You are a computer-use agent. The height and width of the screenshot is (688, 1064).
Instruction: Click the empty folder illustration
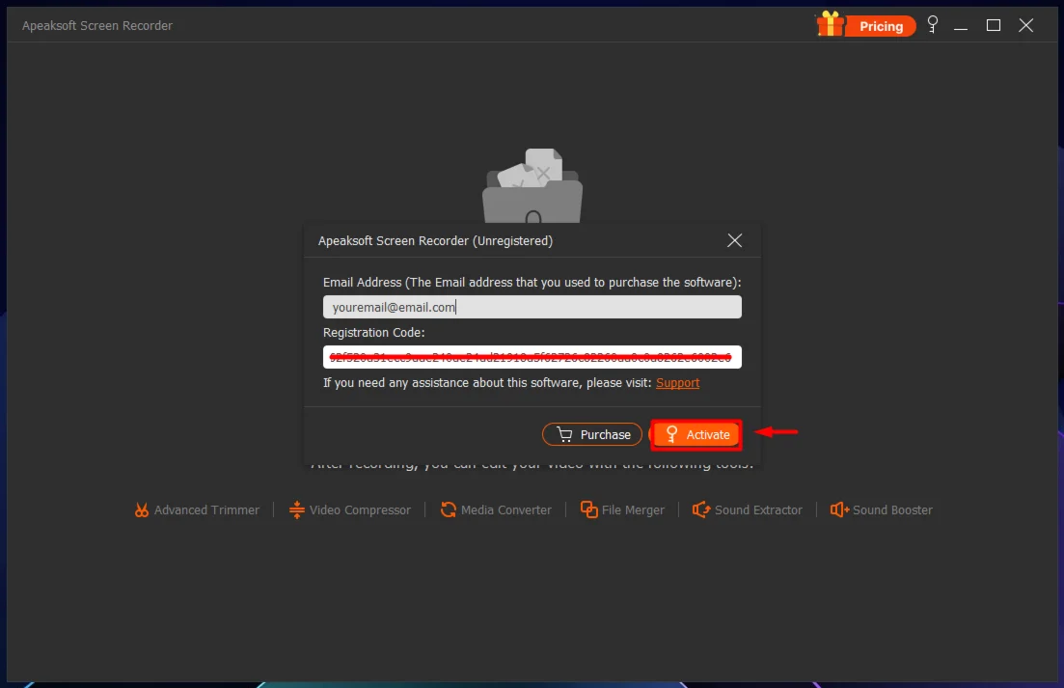(532, 185)
